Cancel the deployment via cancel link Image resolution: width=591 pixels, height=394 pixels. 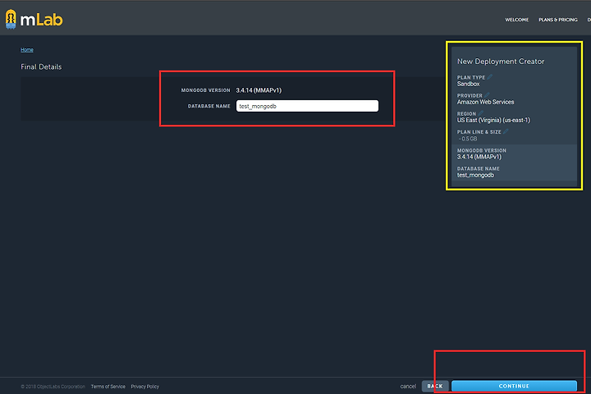[x=408, y=387]
